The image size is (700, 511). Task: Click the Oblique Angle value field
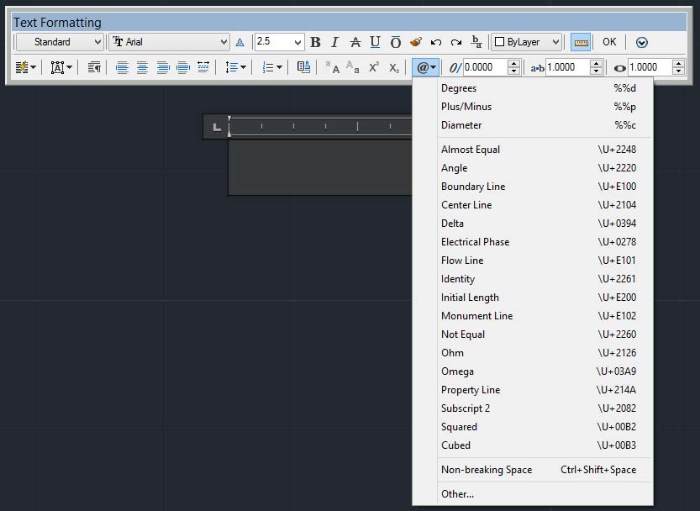(485, 67)
